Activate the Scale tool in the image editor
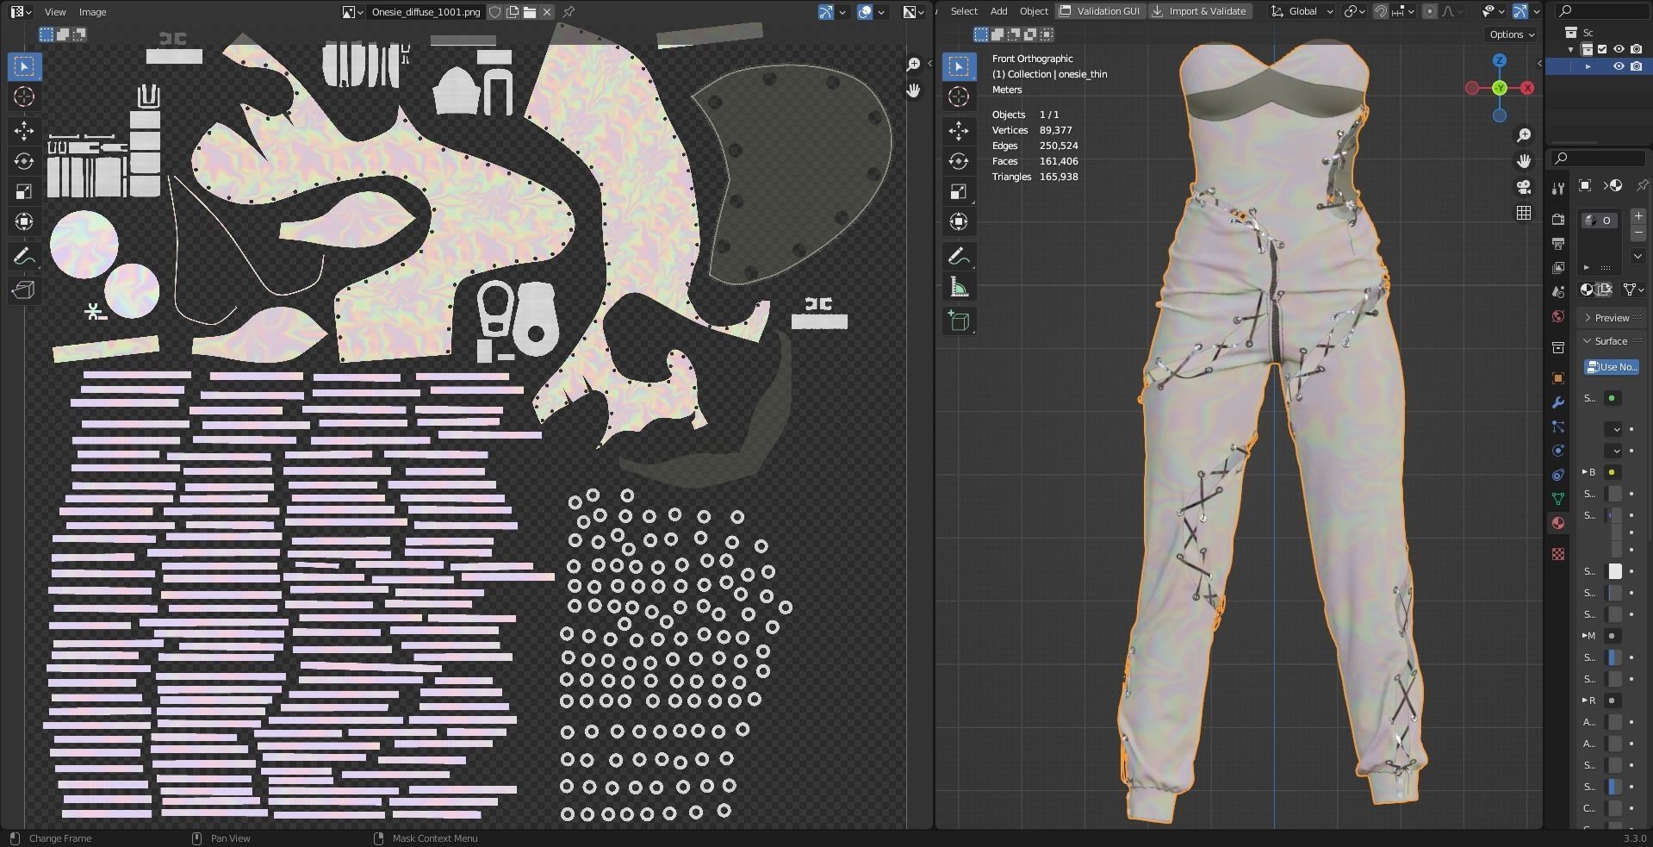1653x847 pixels. (24, 191)
